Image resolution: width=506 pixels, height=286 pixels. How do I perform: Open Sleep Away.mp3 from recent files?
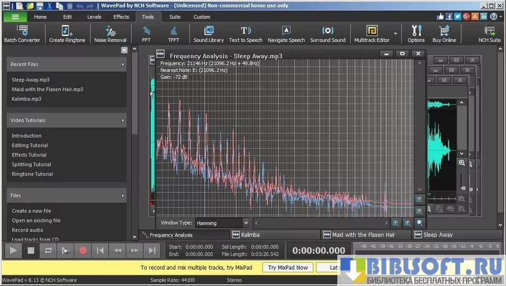tap(30, 80)
